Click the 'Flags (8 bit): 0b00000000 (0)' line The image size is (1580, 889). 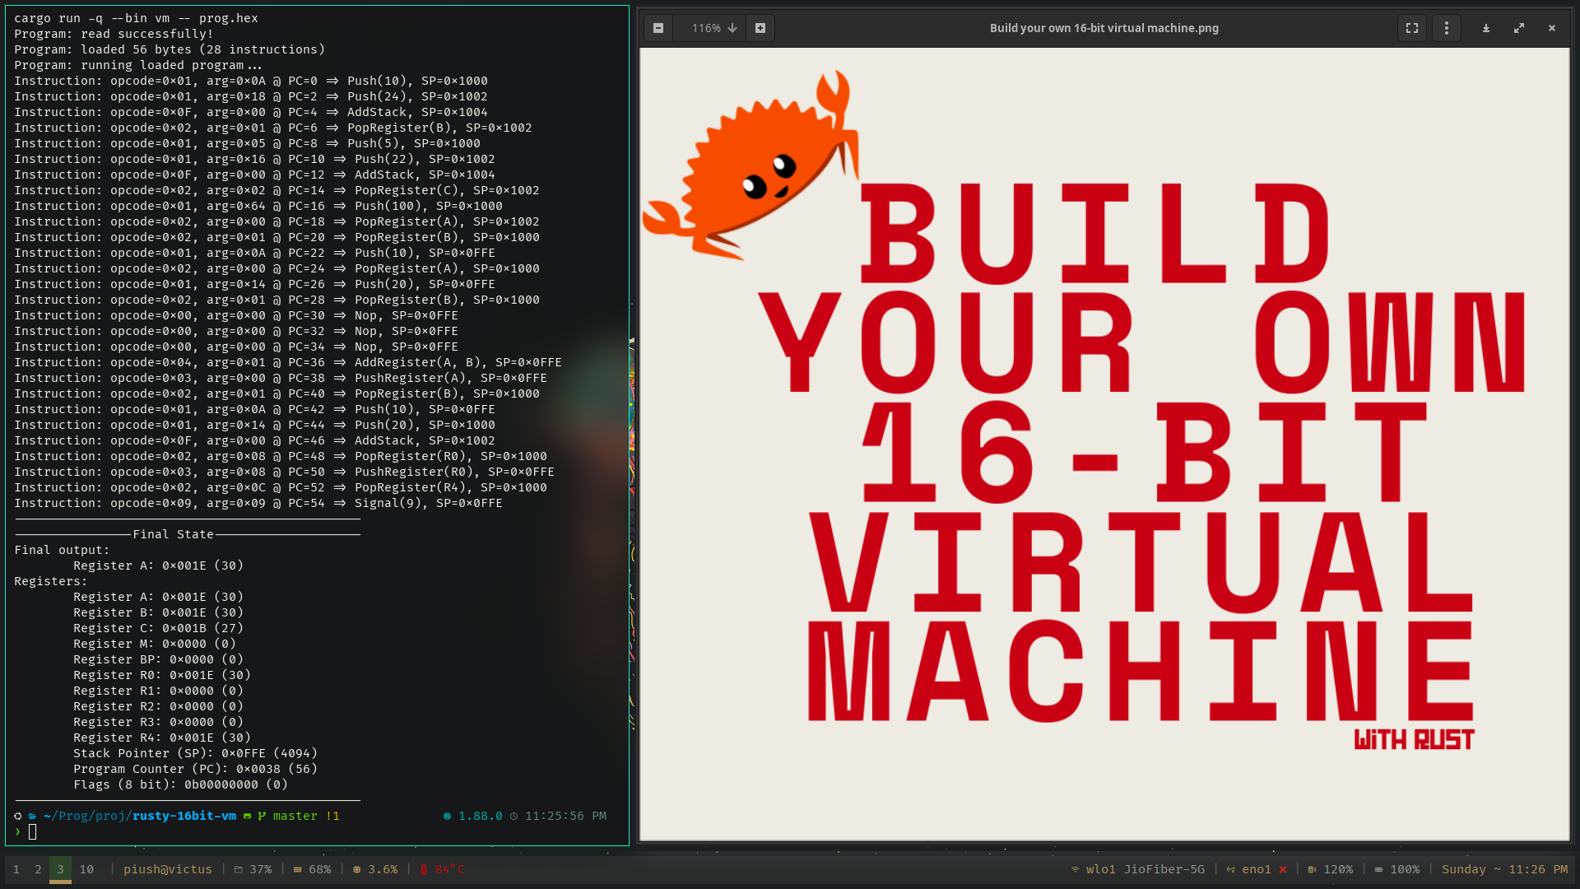click(x=180, y=784)
